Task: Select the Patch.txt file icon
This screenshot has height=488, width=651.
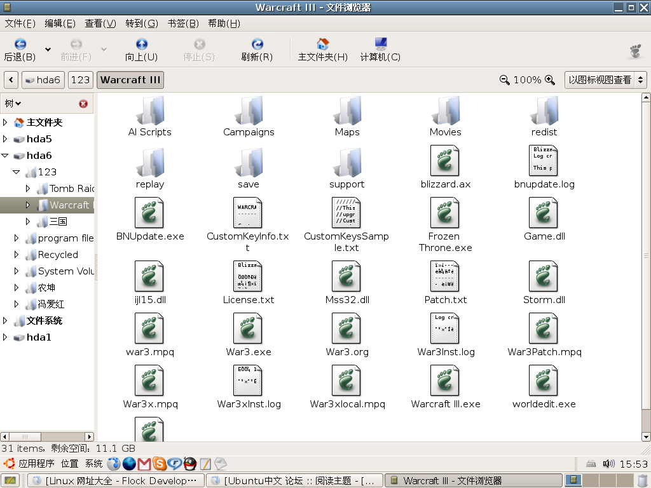Action: [x=444, y=276]
